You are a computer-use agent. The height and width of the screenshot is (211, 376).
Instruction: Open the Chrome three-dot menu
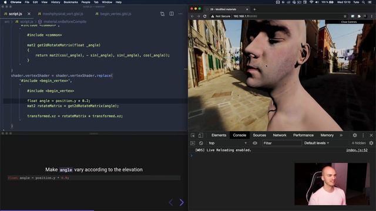[372, 16]
